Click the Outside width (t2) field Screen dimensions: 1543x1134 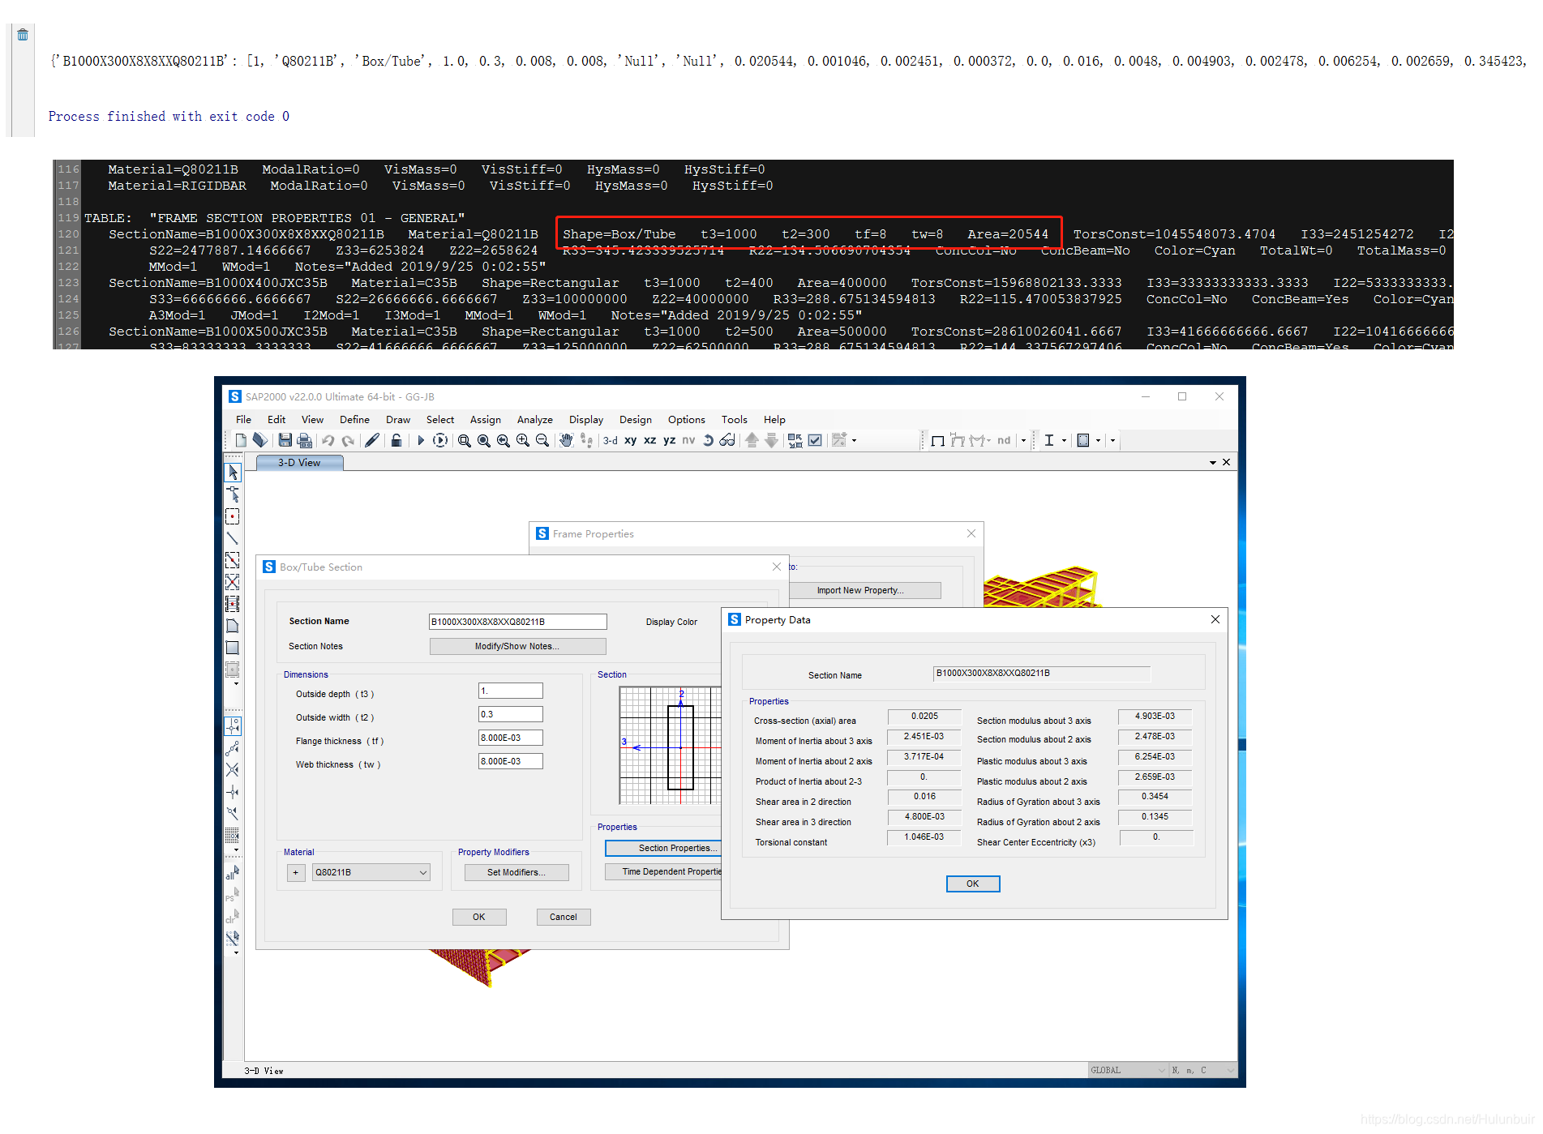click(511, 714)
